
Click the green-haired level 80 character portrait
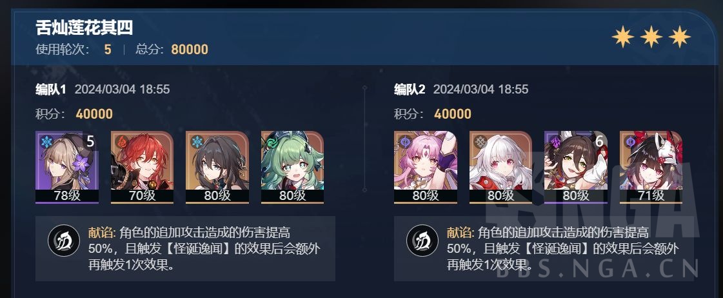point(292,167)
